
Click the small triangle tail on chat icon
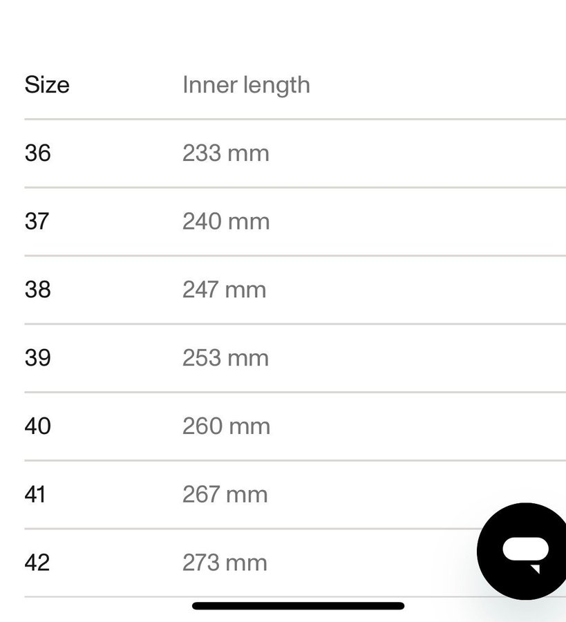pos(535,568)
